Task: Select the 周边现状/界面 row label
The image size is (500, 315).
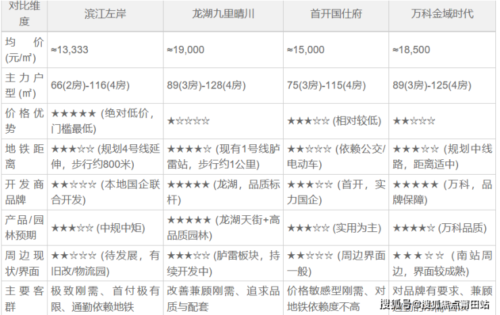Action: (x=24, y=264)
